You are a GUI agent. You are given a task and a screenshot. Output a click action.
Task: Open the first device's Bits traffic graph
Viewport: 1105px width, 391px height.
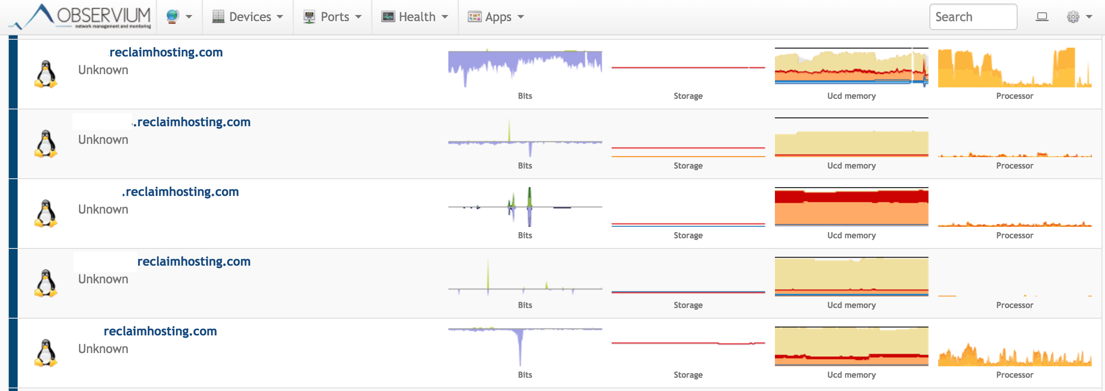(x=525, y=68)
